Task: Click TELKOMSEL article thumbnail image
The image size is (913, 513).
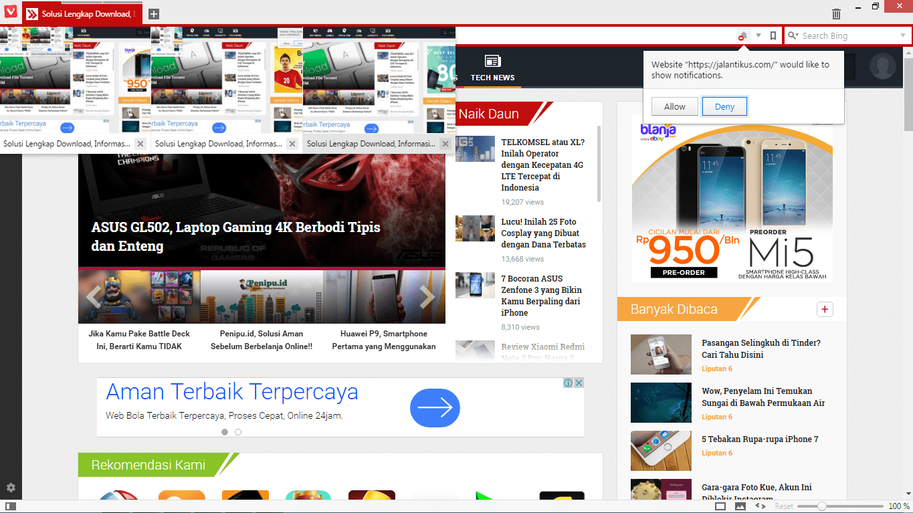Action: click(x=475, y=149)
